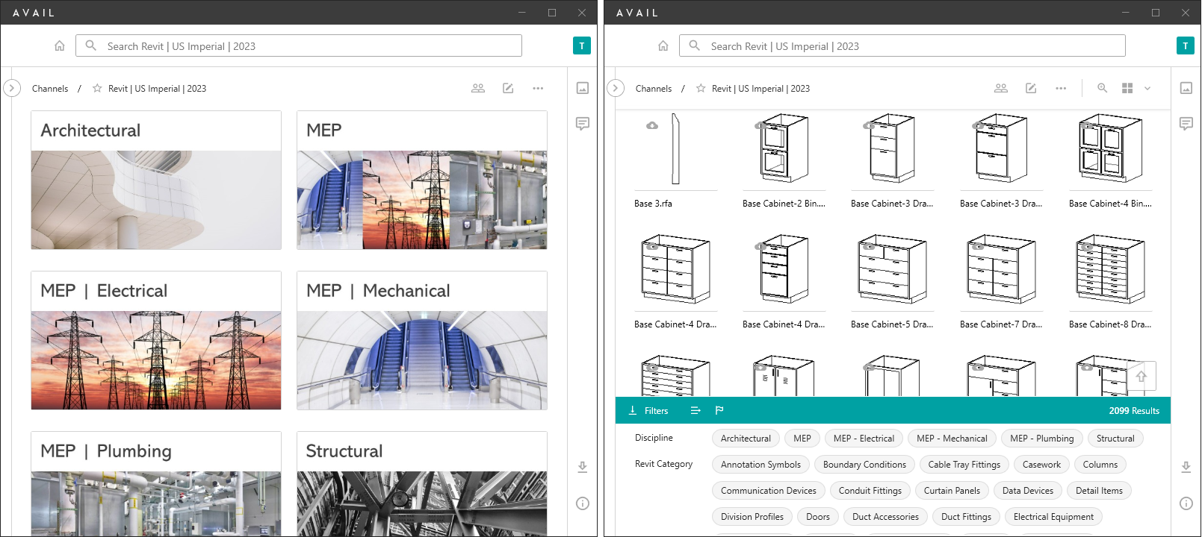Open the teal T user avatar in left window

(582, 45)
